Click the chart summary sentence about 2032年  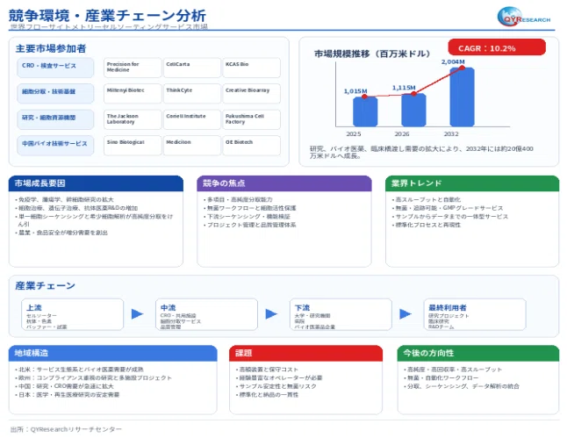(x=421, y=152)
